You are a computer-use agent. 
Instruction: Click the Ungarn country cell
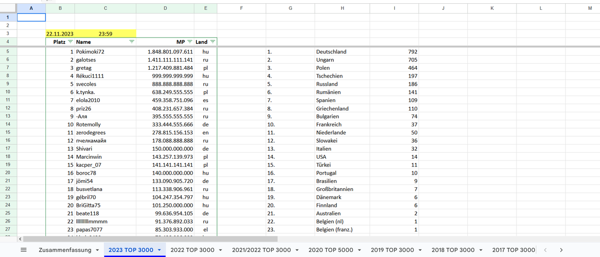(x=342, y=60)
